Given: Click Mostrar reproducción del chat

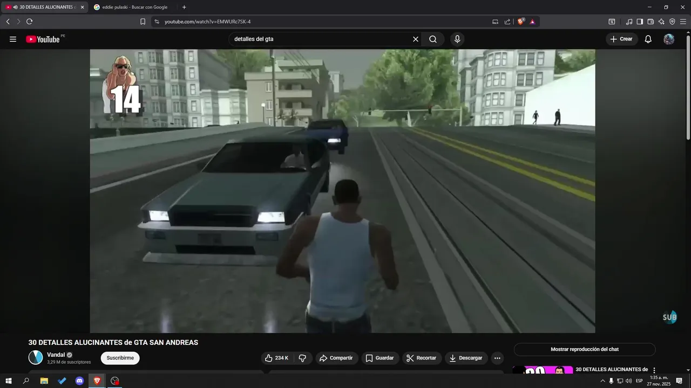Looking at the screenshot, I should 585,349.
